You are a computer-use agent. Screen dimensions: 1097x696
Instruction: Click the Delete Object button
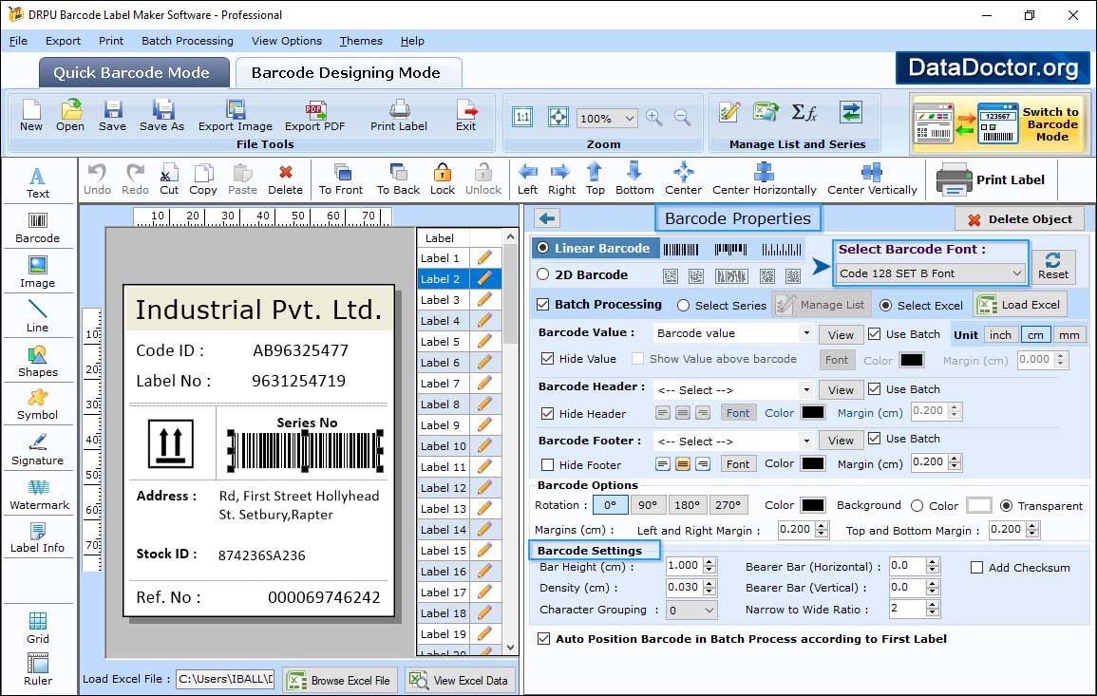point(1019,219)
